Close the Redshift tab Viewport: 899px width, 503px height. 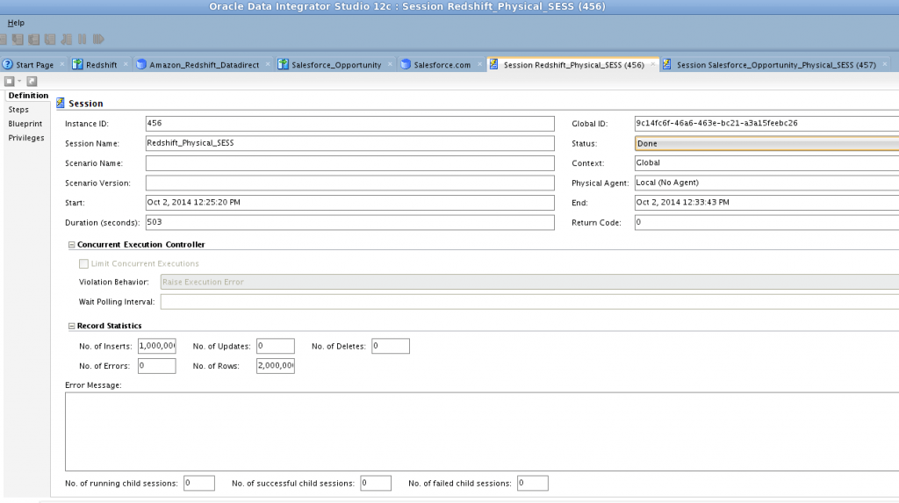126,65
